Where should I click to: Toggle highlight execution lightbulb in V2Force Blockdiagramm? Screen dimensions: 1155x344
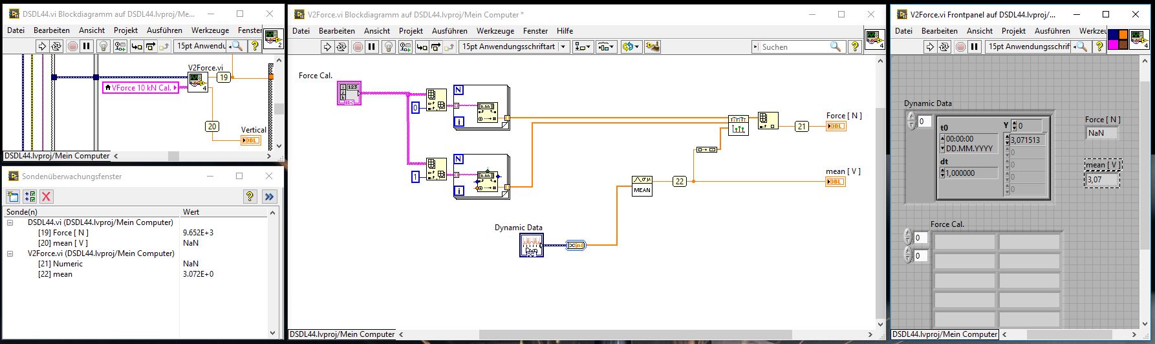coord(388,47)
